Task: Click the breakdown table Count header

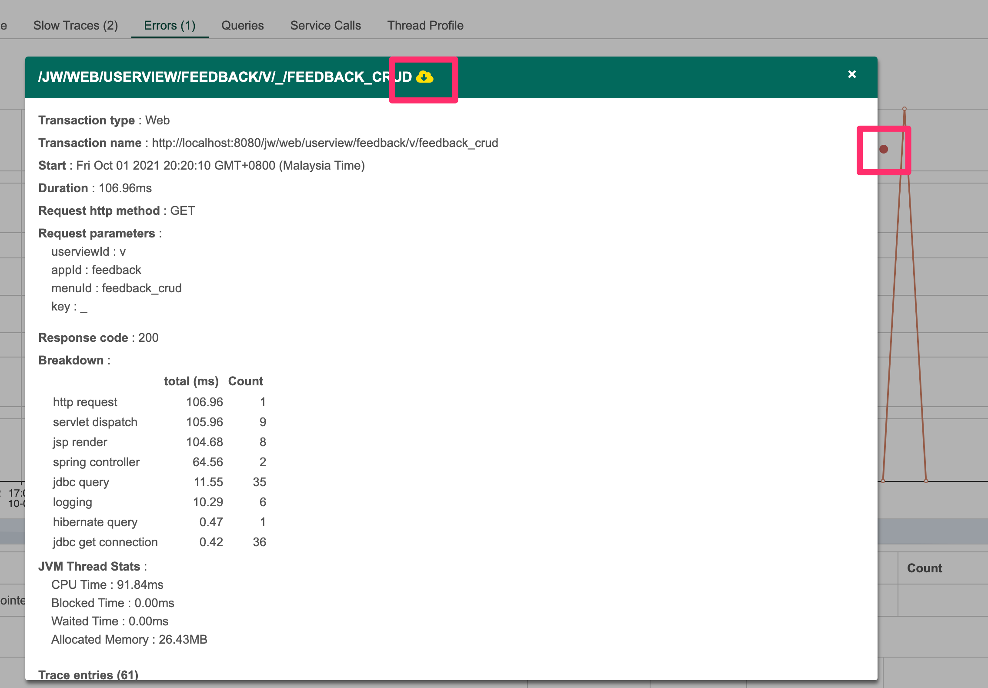Action: [x=245, y=381]
